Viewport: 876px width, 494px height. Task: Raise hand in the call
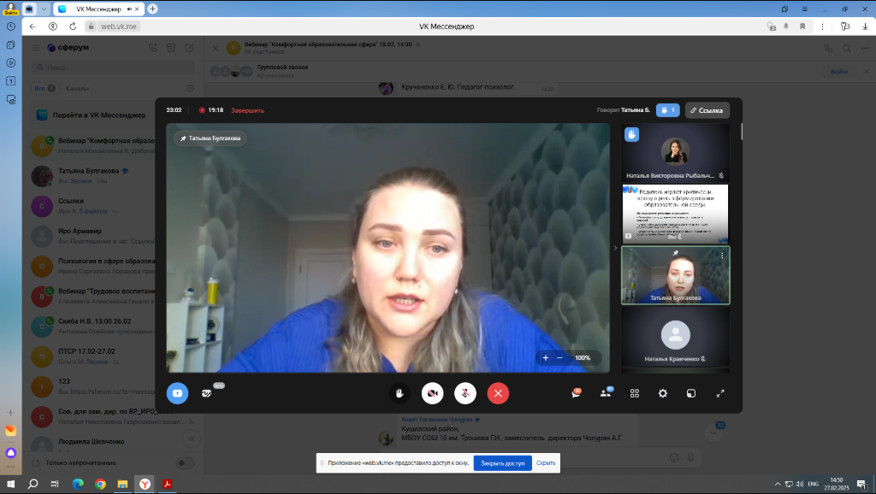coord(400,393)
